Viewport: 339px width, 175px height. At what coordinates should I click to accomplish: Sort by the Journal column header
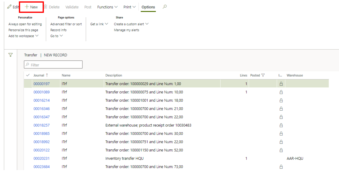(39, 75)
